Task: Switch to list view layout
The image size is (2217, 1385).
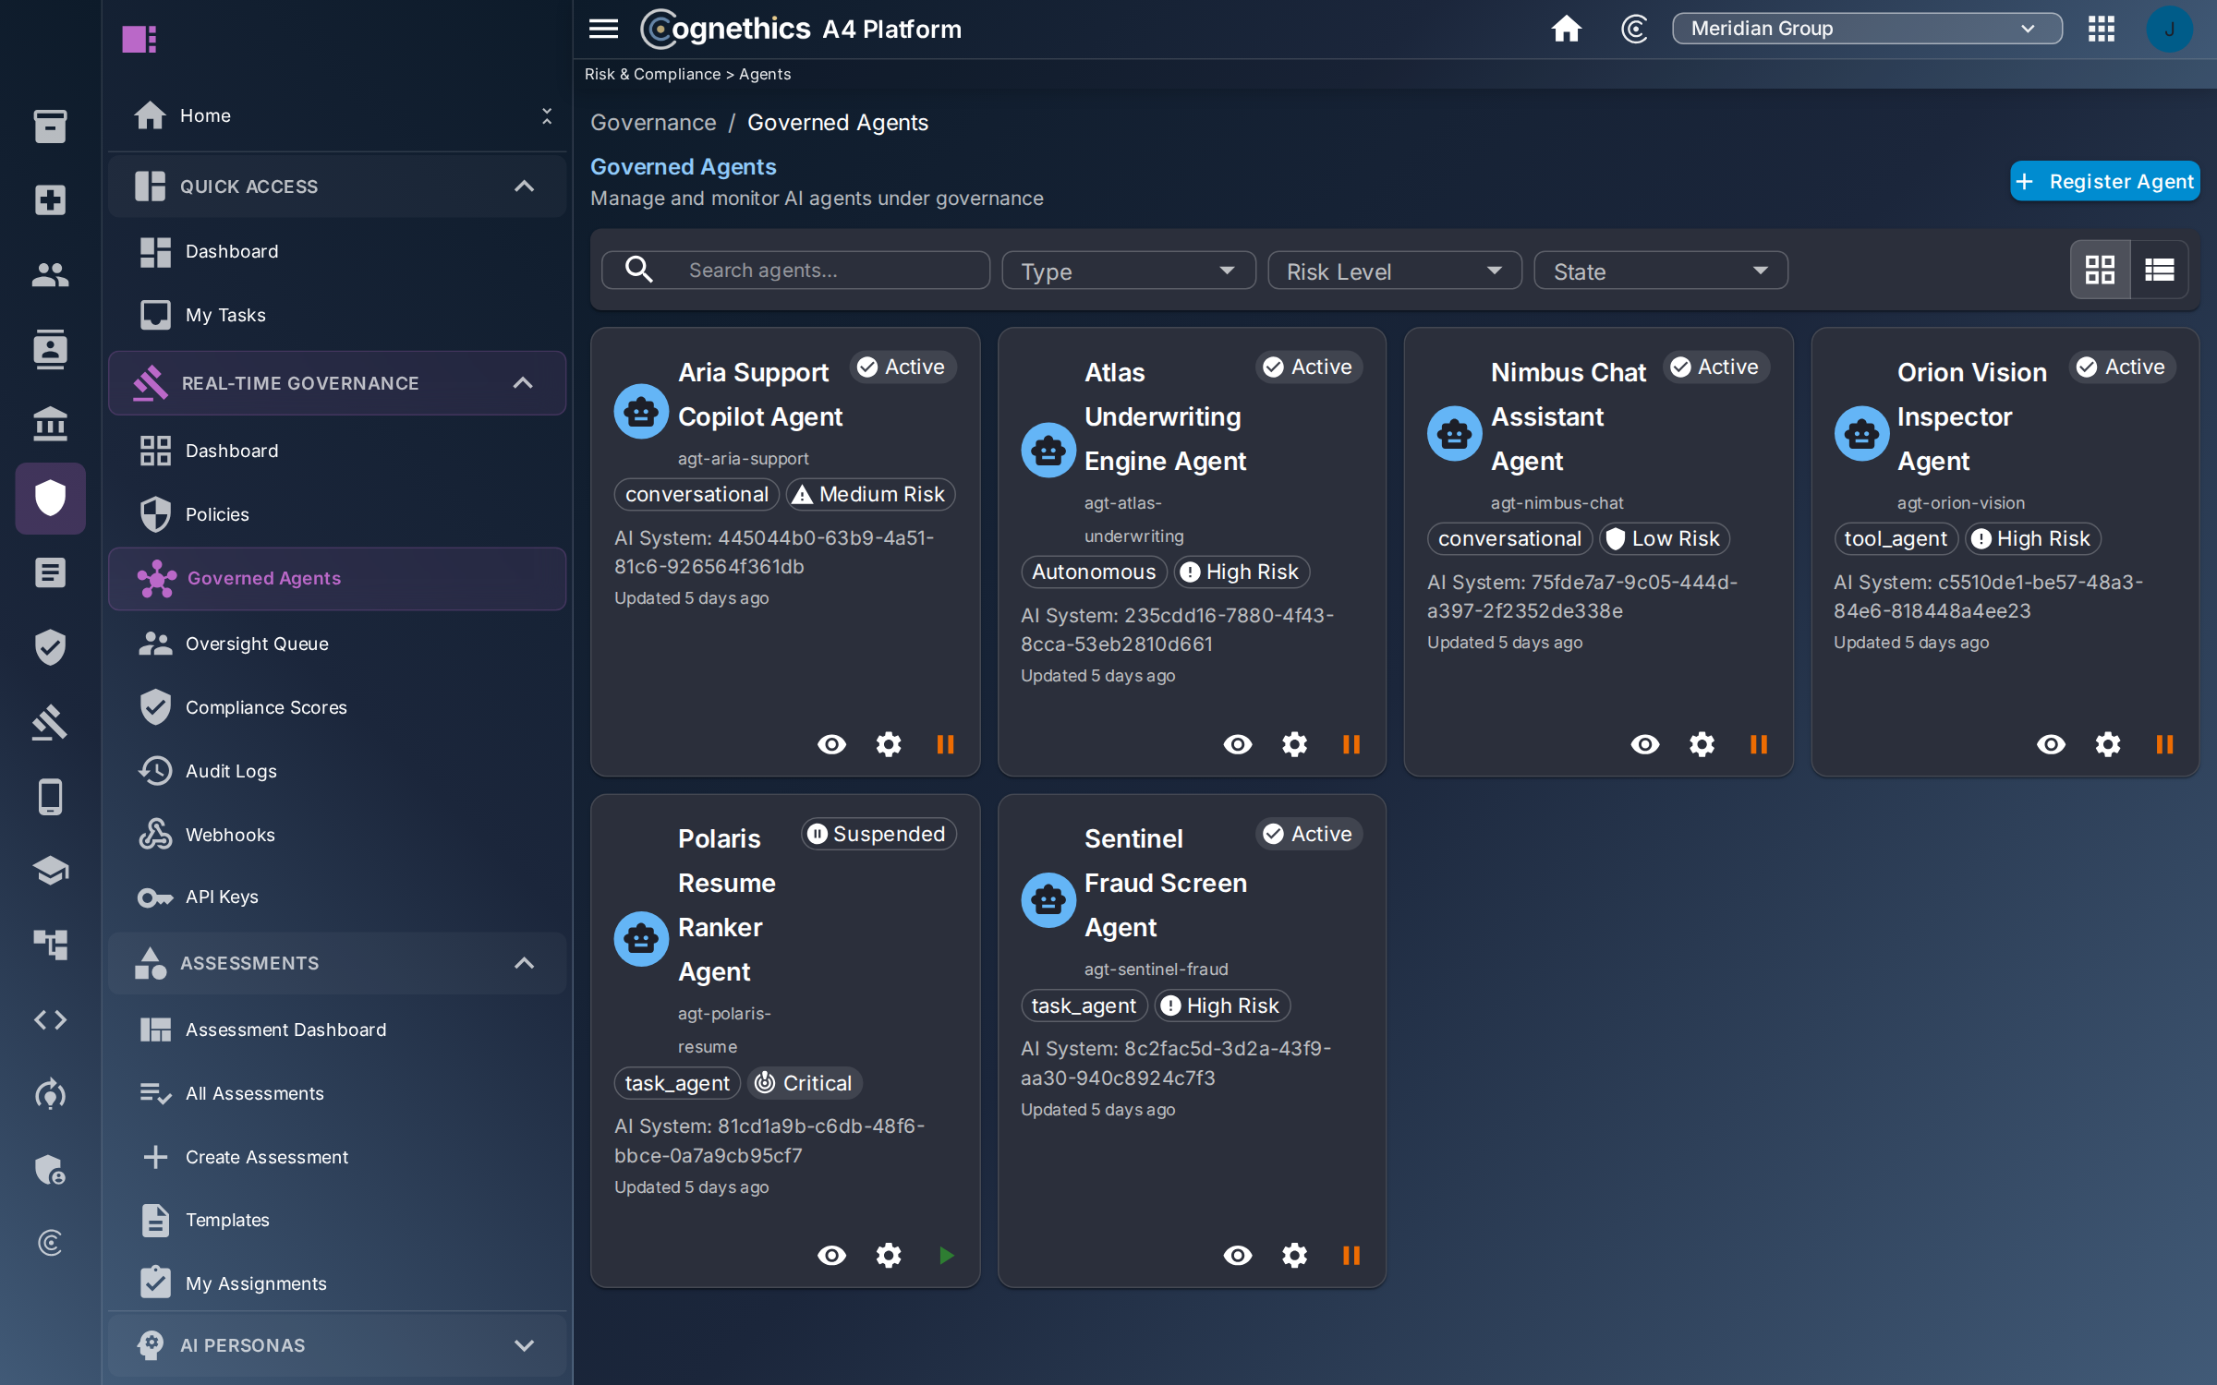Action: pyautogui.click(x=2159, y=270)
